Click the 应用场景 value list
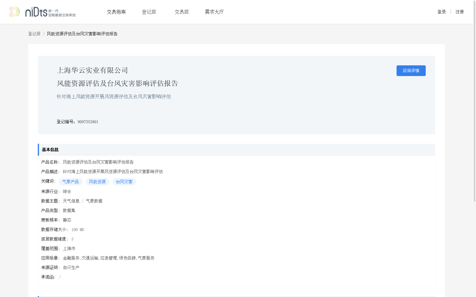This screenshot has width=476, height=297. (109, 258)
